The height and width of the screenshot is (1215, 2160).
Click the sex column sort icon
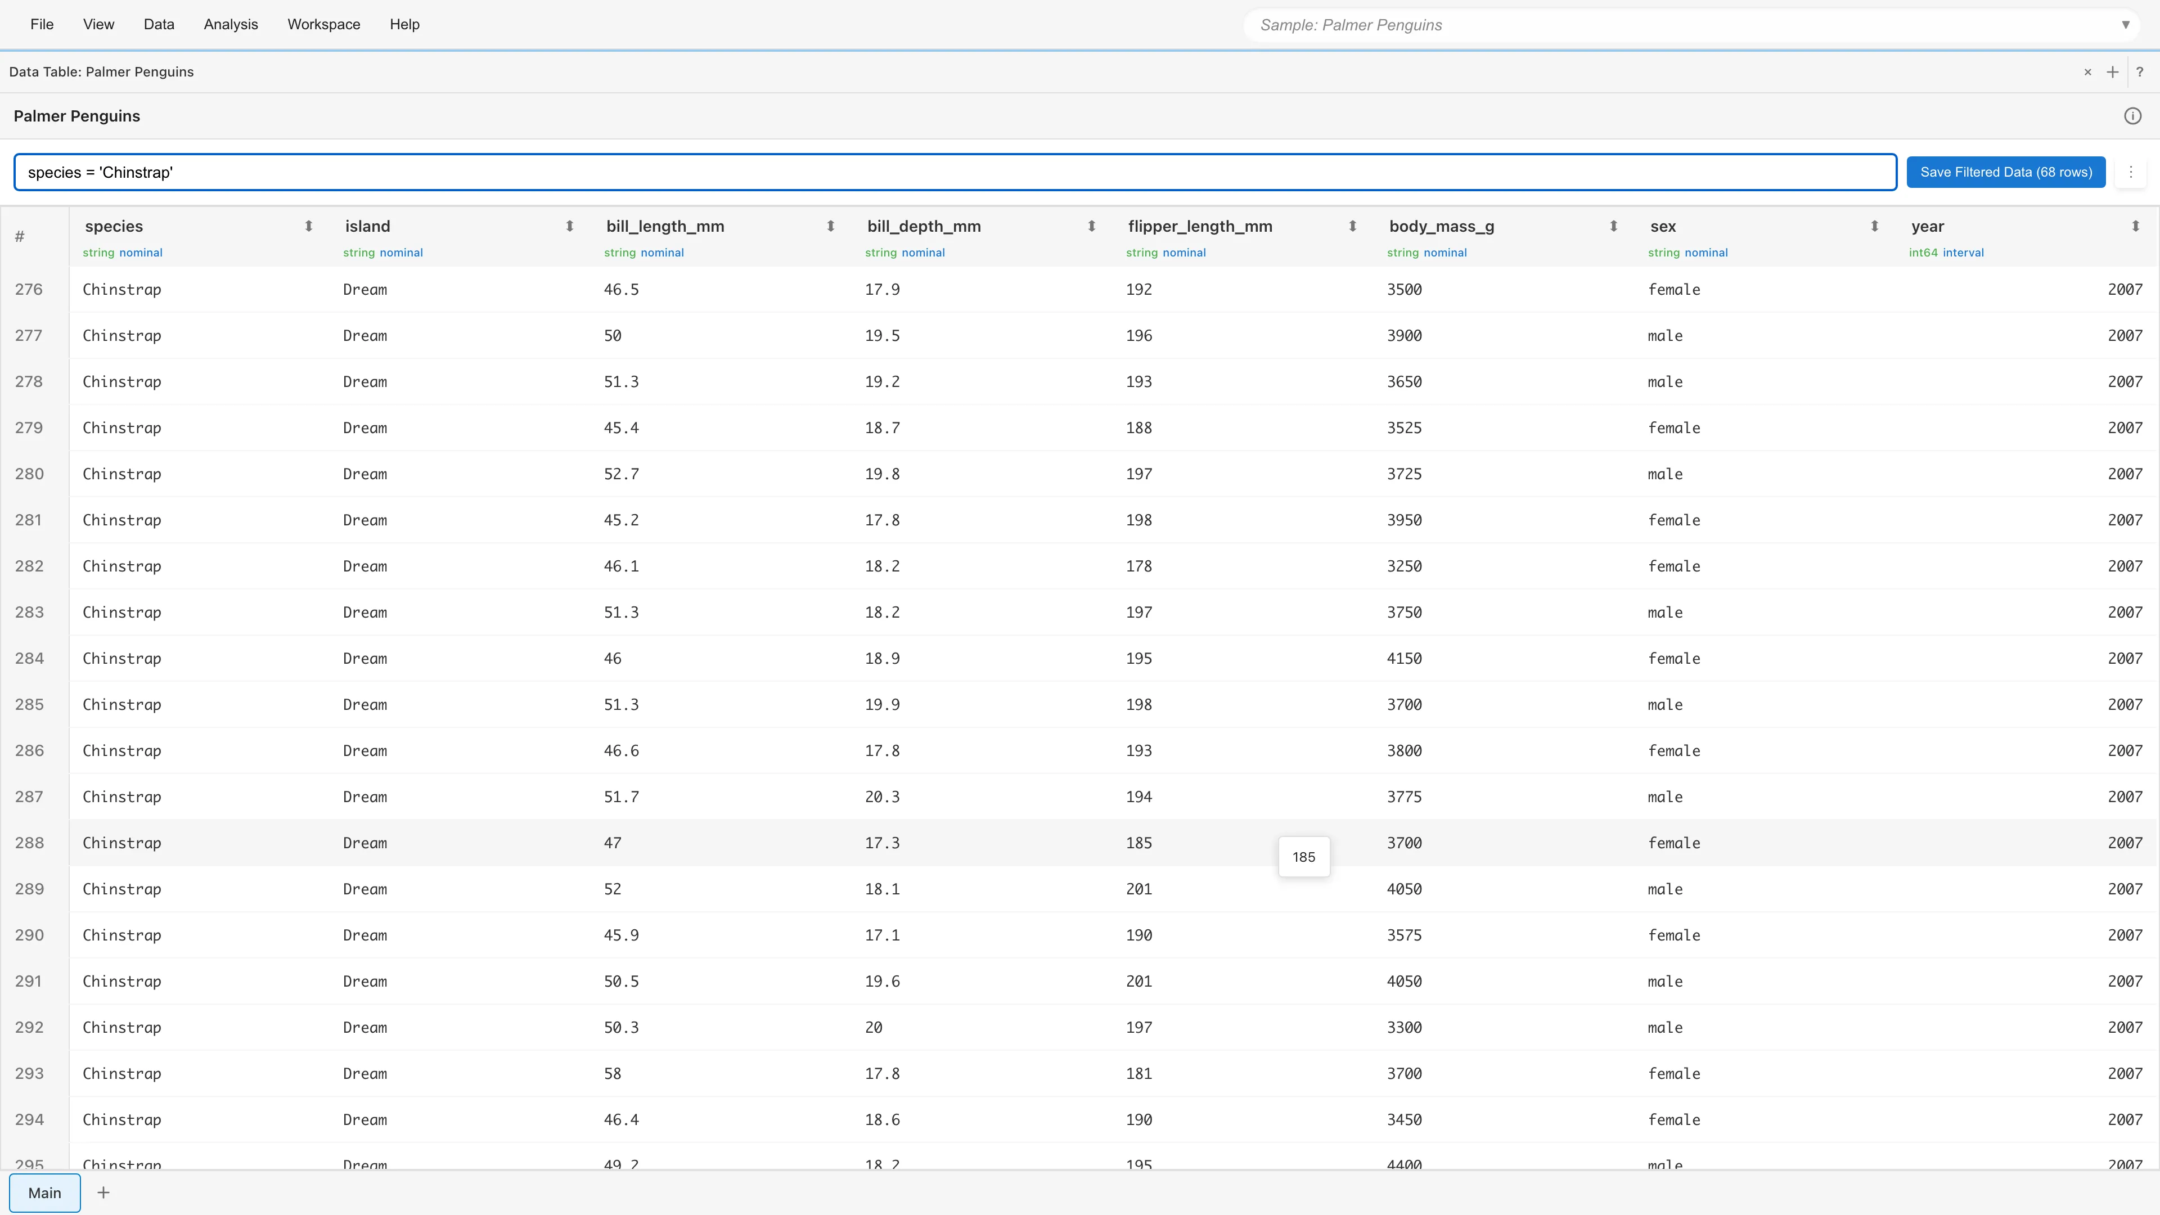pos(1874,226)
